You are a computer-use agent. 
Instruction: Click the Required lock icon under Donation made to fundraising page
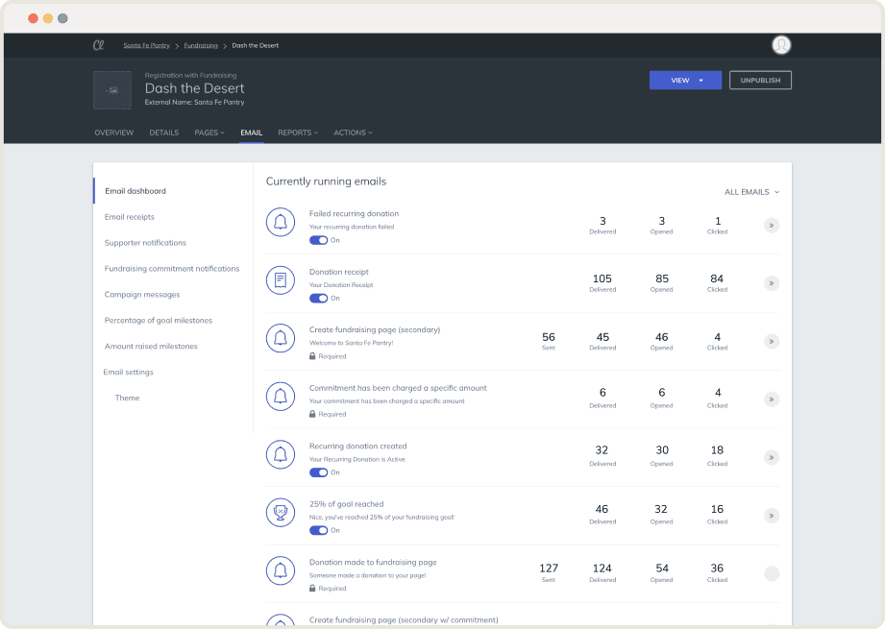[312, 589]
